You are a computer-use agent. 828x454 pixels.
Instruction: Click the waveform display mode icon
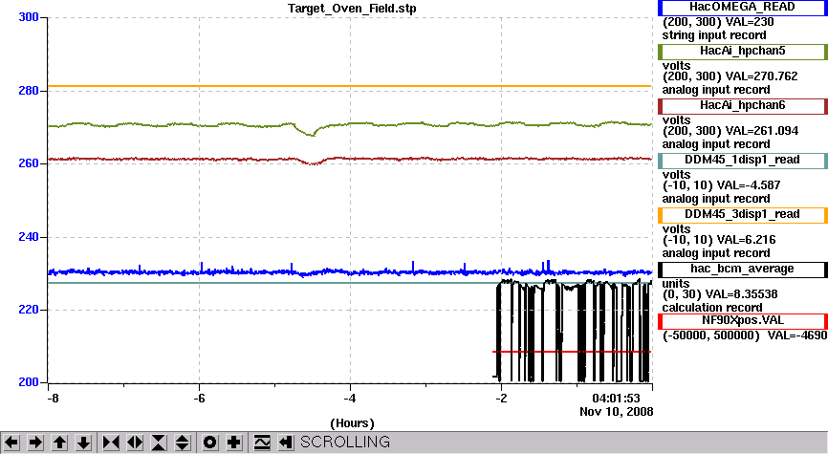(262, 443)
